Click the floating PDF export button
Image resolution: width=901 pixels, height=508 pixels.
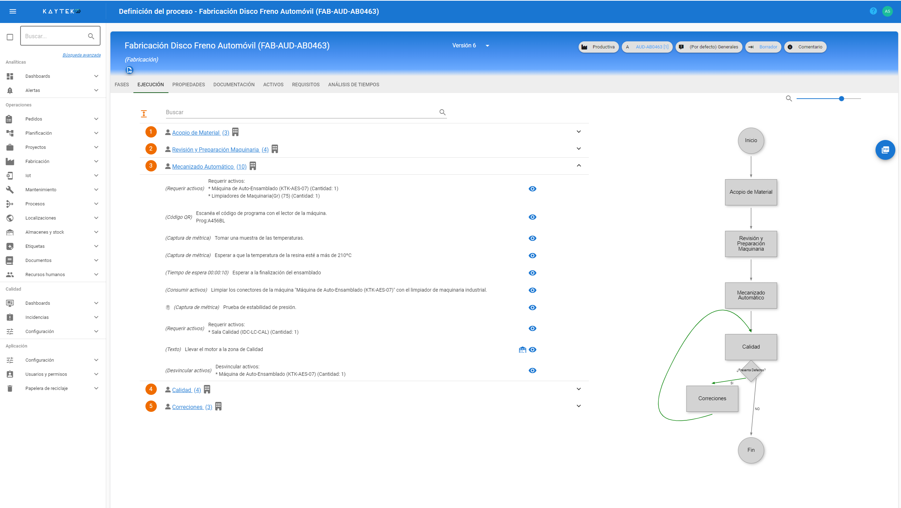coord(885,150)
